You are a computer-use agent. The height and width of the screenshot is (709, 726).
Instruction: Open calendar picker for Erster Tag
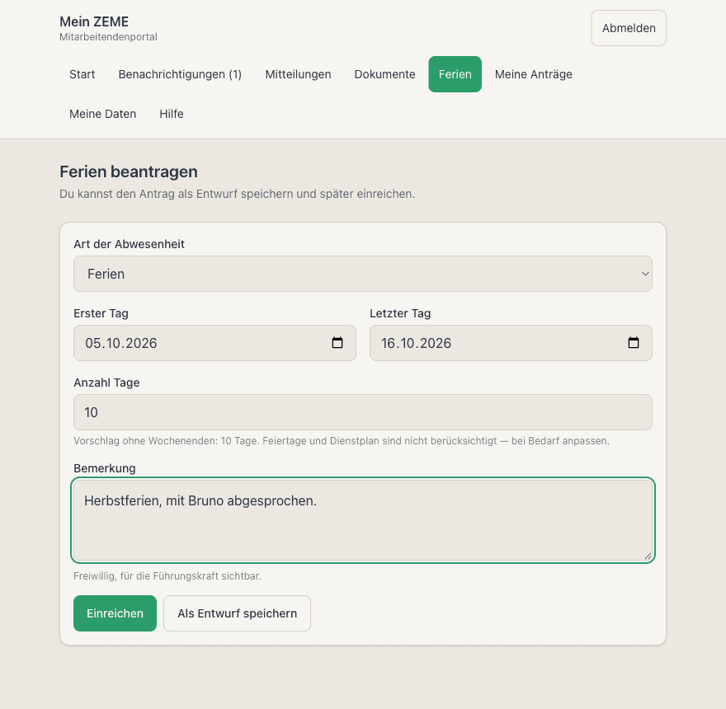(337, 343)
